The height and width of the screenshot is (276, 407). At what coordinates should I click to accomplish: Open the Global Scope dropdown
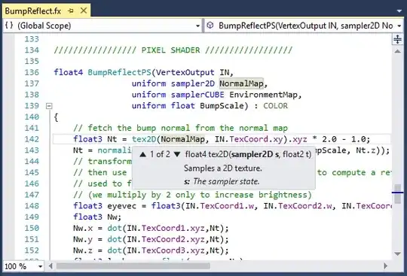coord(197,26)
